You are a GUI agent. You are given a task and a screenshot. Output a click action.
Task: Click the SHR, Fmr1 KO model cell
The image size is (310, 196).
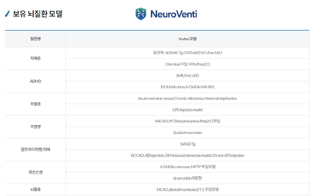tap(188, 75)
